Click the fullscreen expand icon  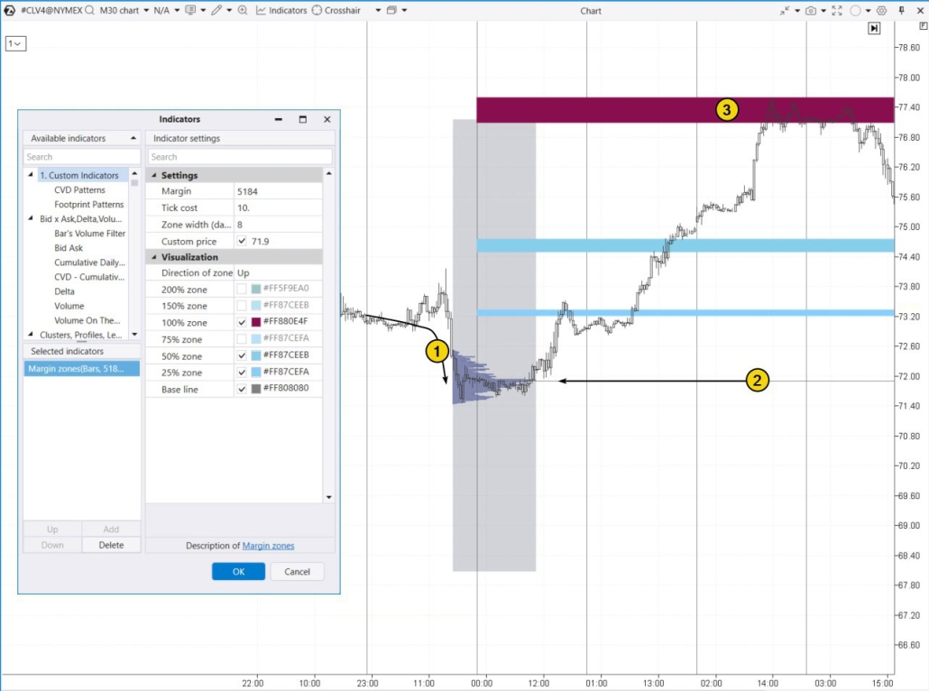pos(837,10)
